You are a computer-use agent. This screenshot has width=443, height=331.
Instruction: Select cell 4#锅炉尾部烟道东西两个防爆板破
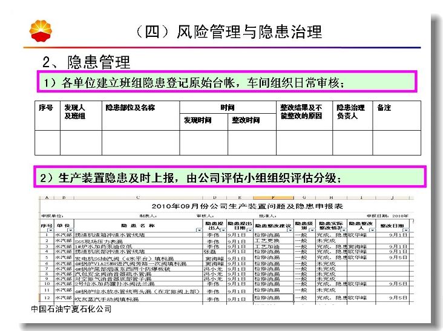coord(138,269)
